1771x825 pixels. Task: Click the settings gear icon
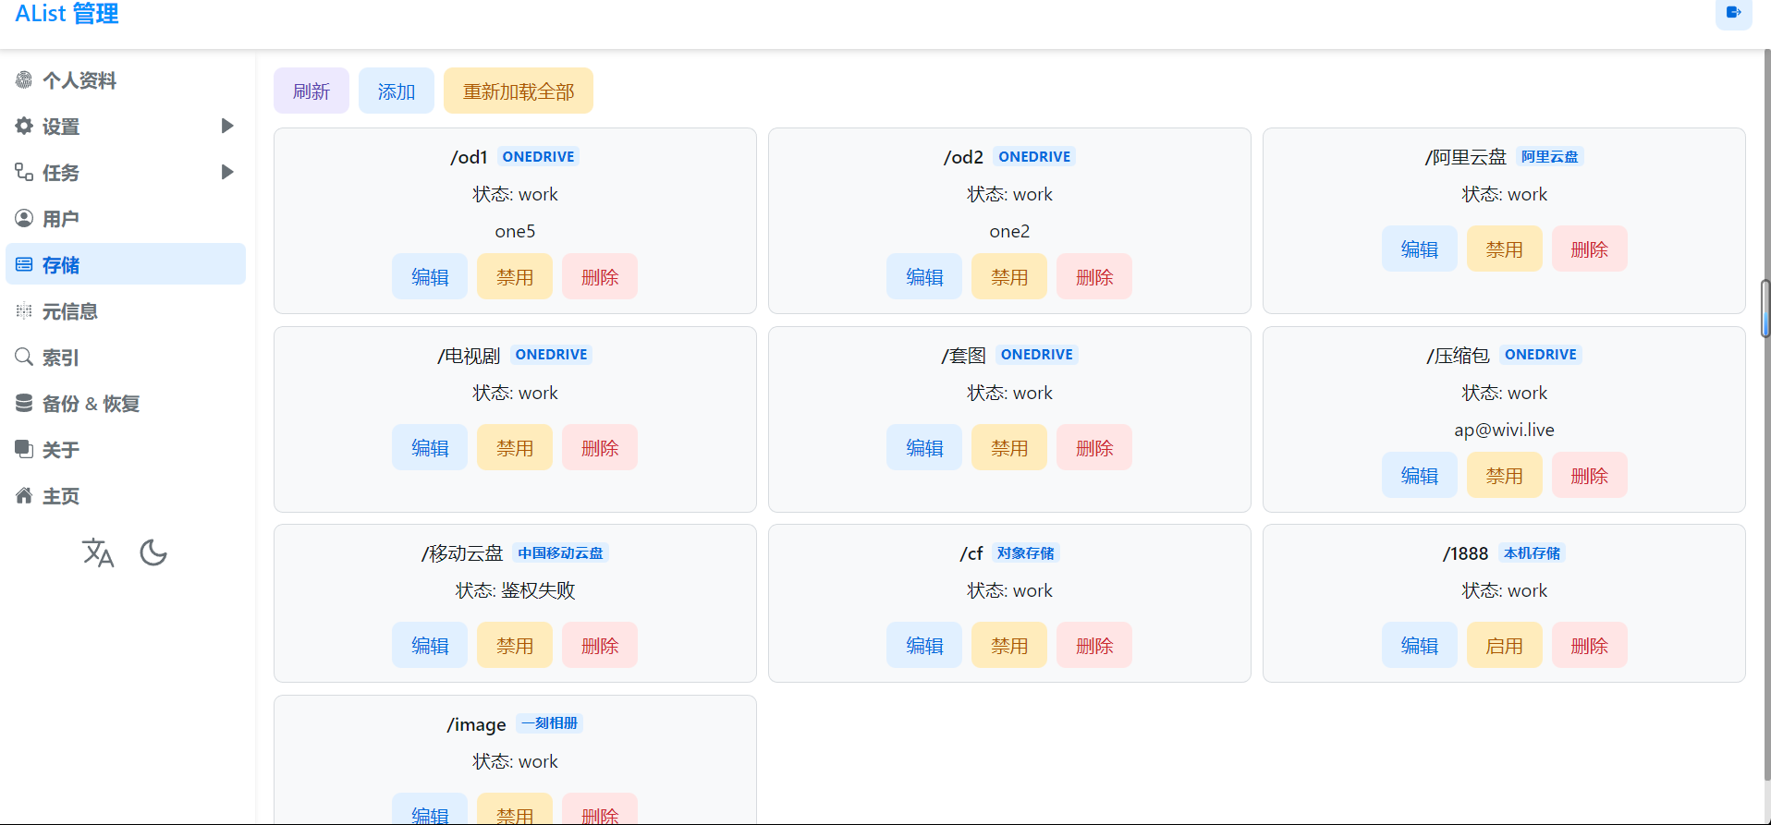pyautogui.click(x=24, y=126)
